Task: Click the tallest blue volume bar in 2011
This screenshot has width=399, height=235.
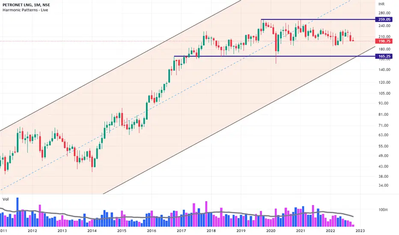Action: point(18,212)
